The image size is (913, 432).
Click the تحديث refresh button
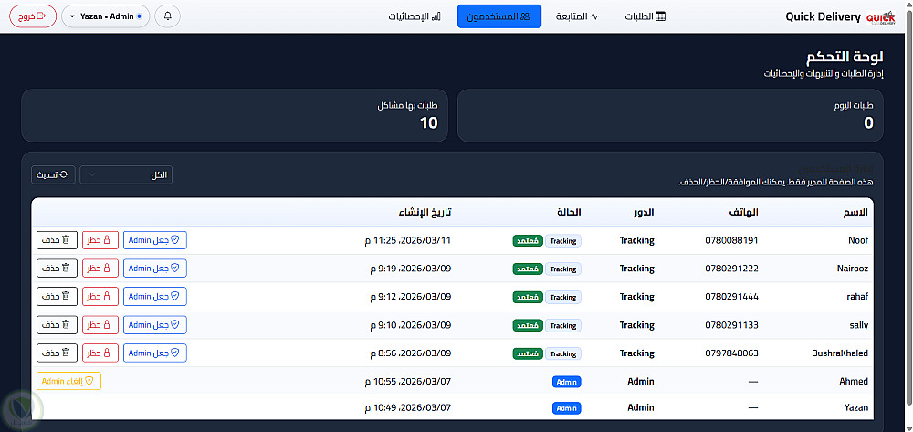[53, 174]
